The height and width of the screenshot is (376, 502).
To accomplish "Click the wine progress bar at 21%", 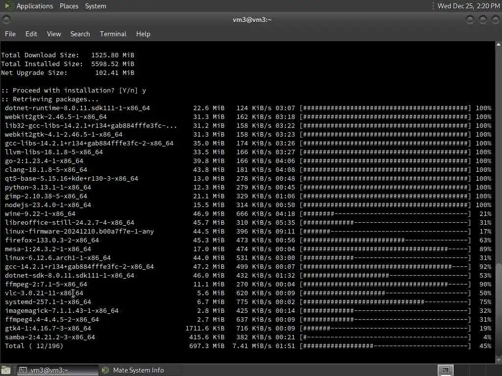I will coord(385,213).
